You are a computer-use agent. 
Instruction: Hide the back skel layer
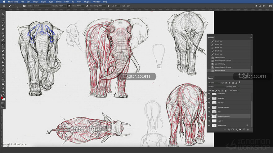[209, 98]
